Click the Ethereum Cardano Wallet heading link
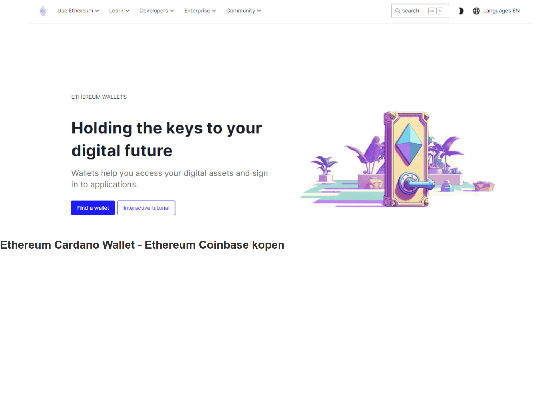This screenshot has width=555, height=416. pos(142,245)
